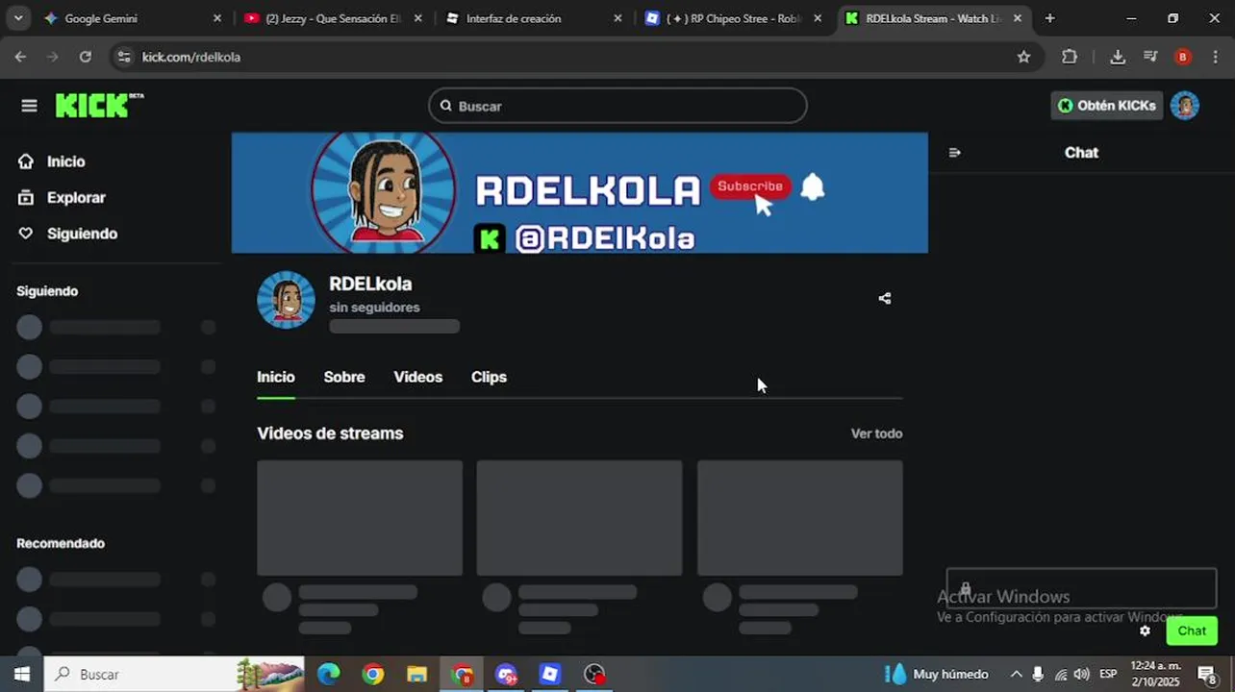Open the Windows notification center icon

coord(1207,675)
